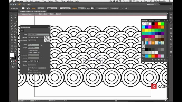
Task: Open the Opacity dropdown arrow
Action: coord(86,8)
